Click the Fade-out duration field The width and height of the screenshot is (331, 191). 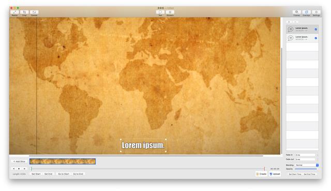[x=305, y=159]
